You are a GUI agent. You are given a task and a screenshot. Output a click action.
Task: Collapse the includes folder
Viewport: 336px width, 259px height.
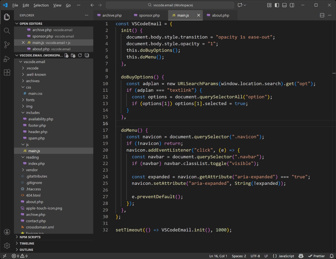(x=33, y=113)
